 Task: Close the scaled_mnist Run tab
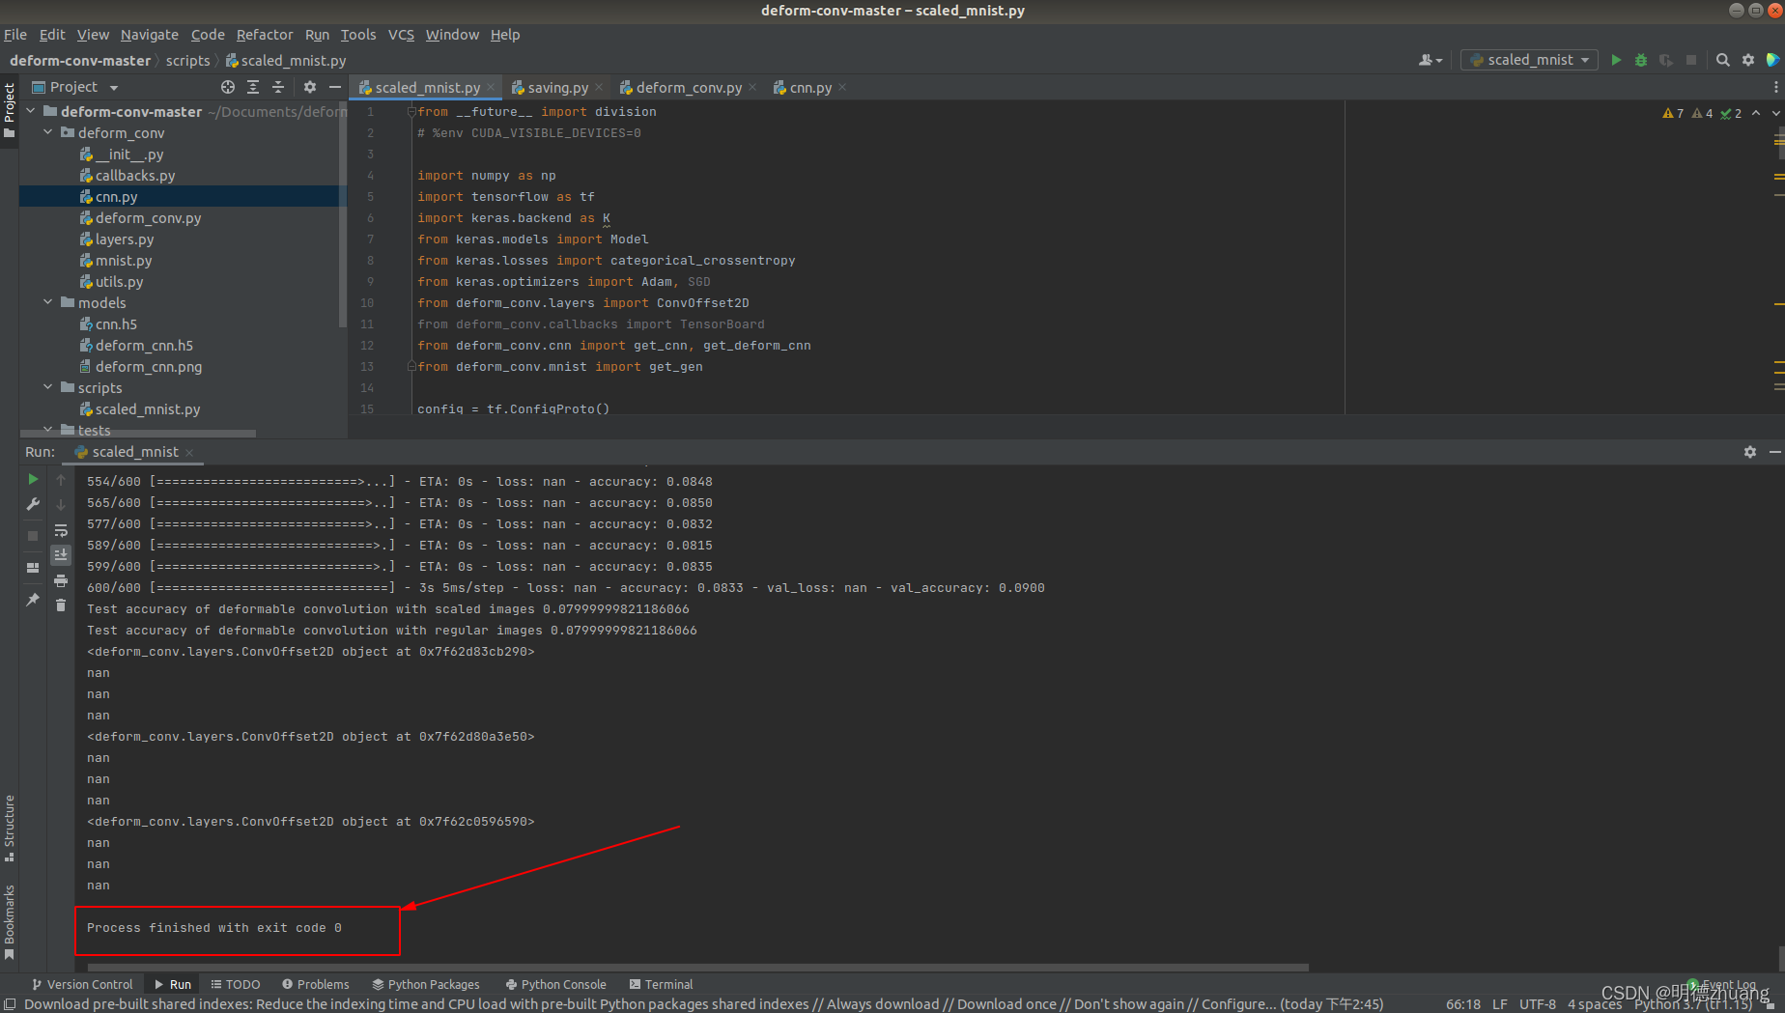[189, 452]
